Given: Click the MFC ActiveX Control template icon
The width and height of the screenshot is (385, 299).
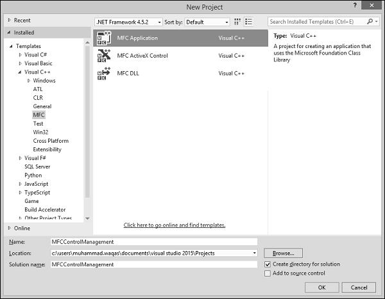Looking at the screenshot, I should point(104,56).
